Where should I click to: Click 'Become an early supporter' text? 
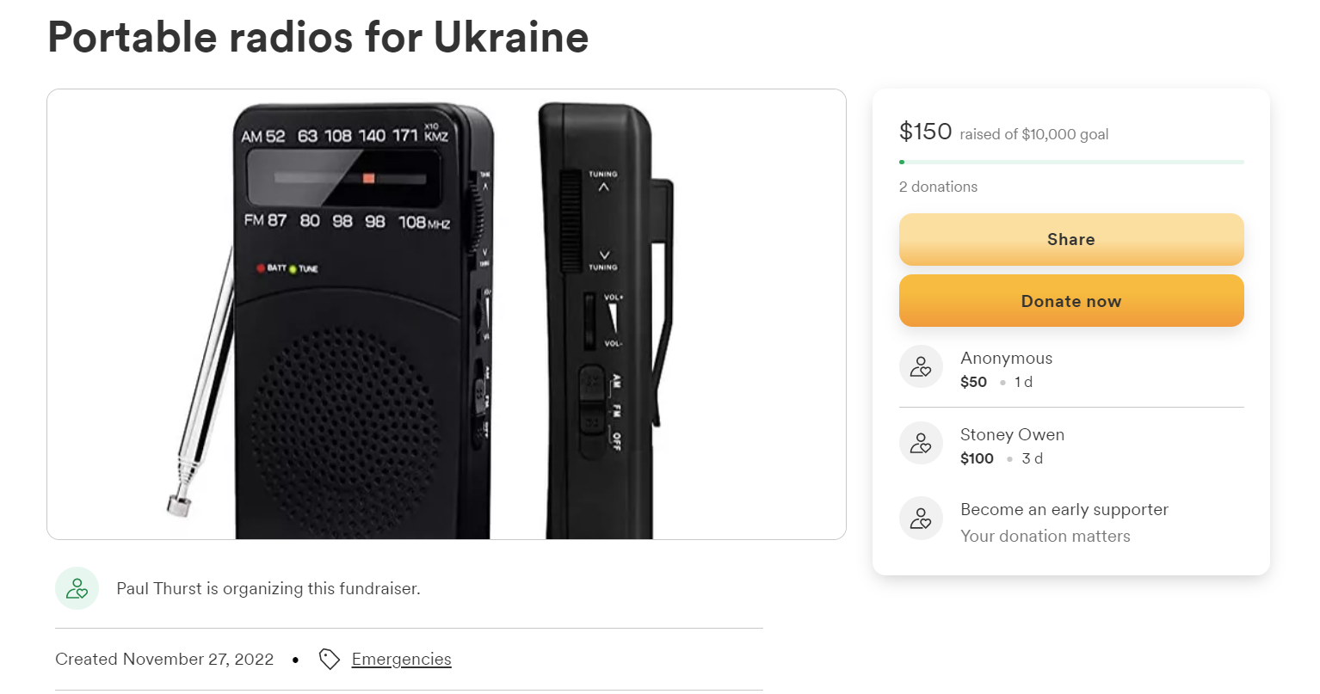tap(1064, 509)
